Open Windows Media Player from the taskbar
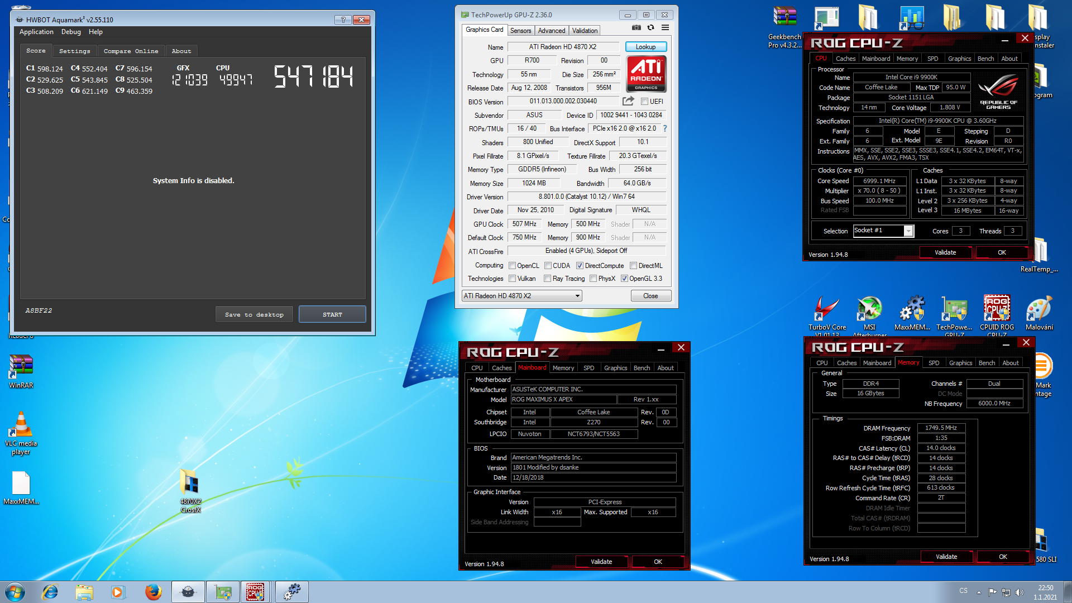 coord(118,592)
